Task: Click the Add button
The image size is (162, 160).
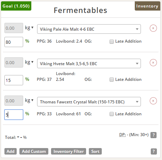Action: pyautogui.click(x=11, y=151)
